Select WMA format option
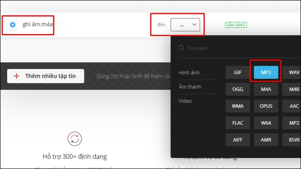 [x=238, y=106]
